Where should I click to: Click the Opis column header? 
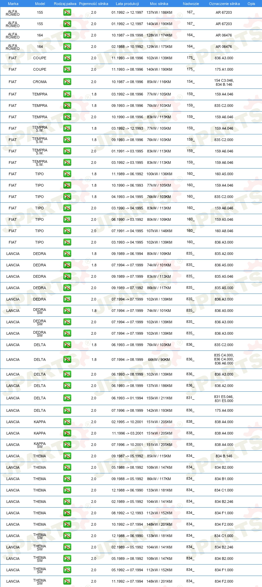251,4
